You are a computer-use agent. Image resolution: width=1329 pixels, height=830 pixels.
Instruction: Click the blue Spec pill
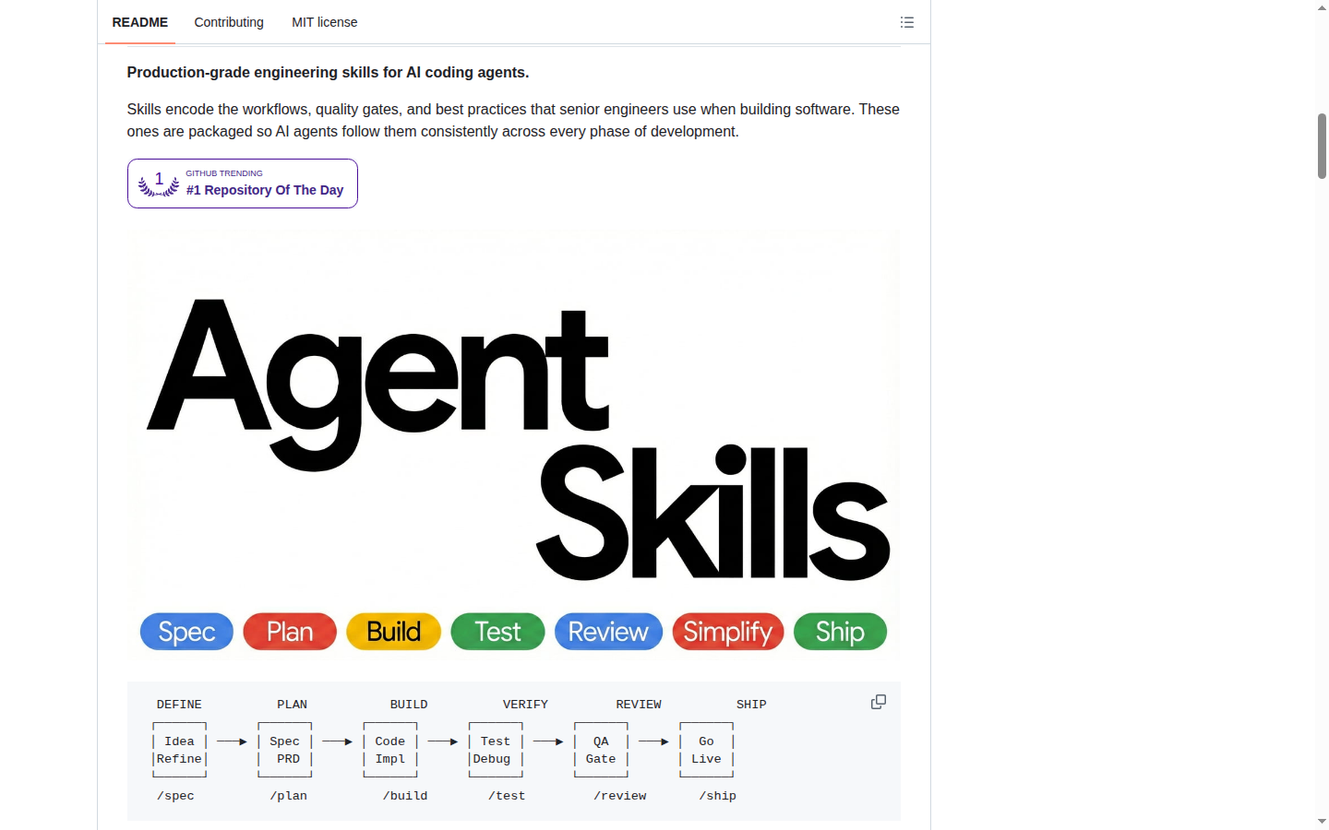point(186,632)
